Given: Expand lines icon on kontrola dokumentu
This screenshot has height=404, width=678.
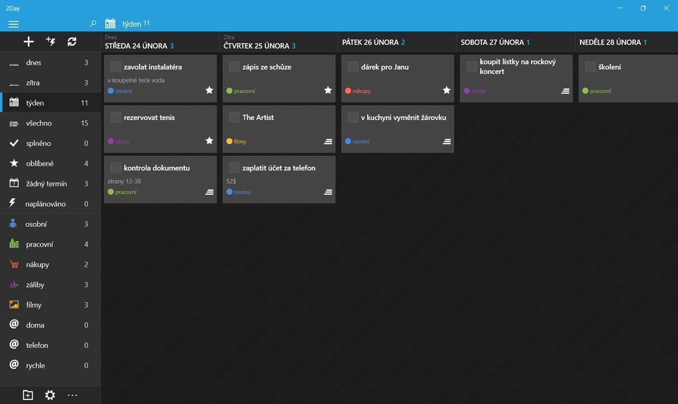Looking at the screenshot, I should pyautogui.click(x=209, y=192).
